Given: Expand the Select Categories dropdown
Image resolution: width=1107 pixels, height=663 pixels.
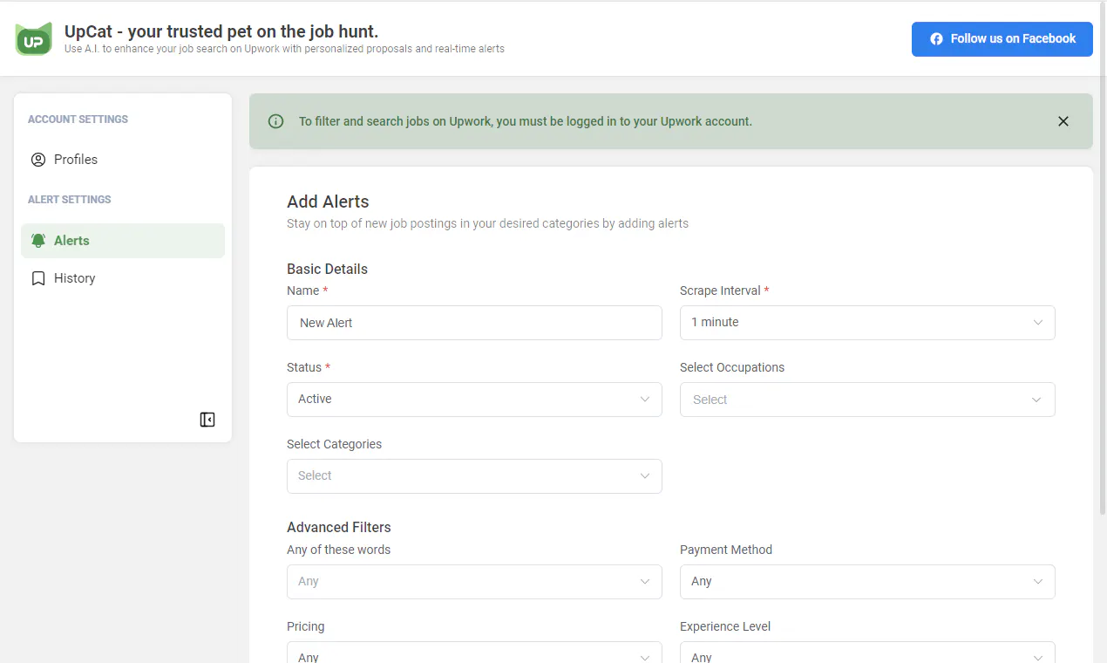Looking at the screenshot, I should [474, 476].
